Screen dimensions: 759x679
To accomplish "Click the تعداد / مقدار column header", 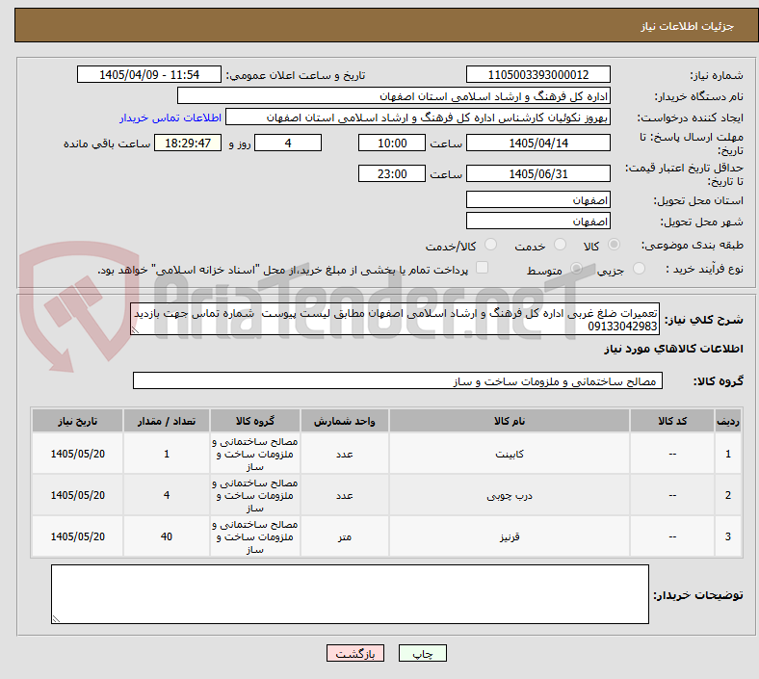I will pyautogui.click(x=167, y=421).
